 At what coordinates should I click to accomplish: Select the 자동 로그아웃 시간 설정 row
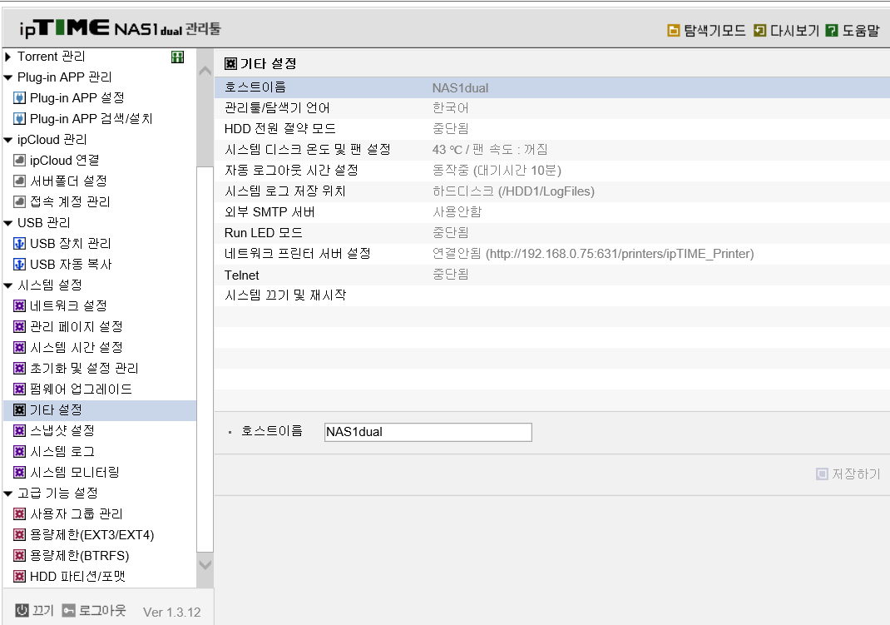click(x=551, y=171)
